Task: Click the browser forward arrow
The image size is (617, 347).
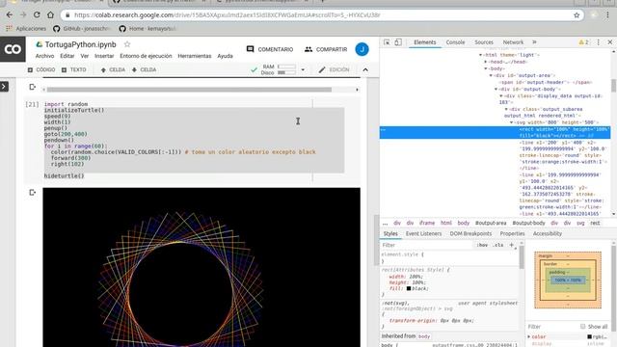Action: point(23,15)
